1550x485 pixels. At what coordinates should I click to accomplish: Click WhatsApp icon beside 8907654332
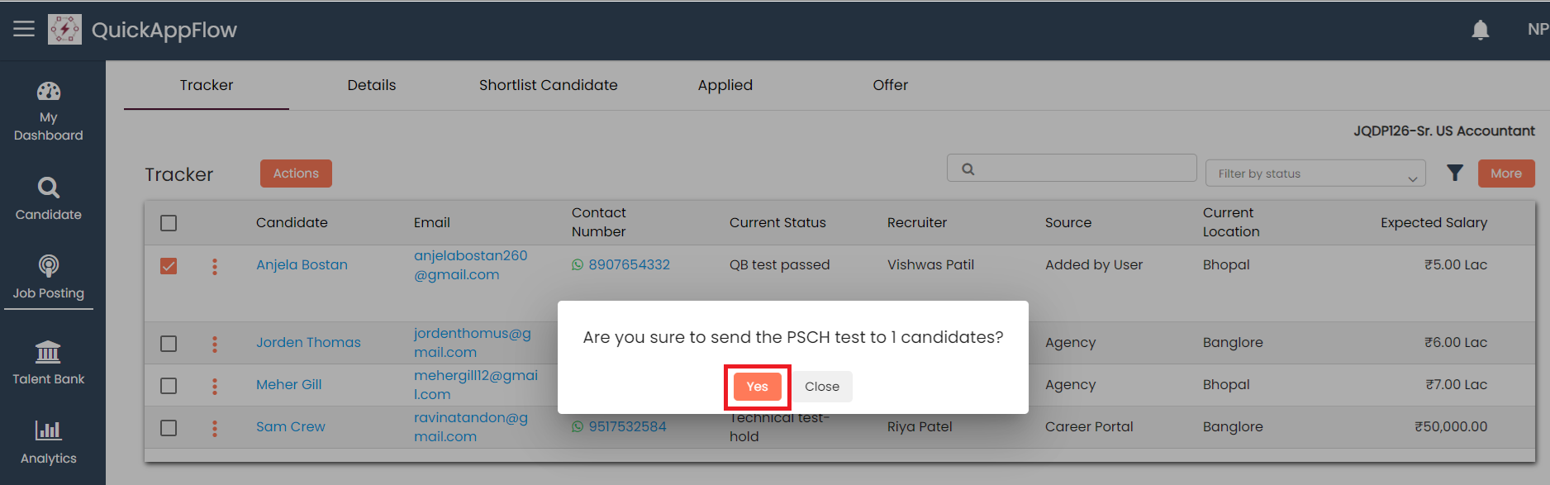578,264
